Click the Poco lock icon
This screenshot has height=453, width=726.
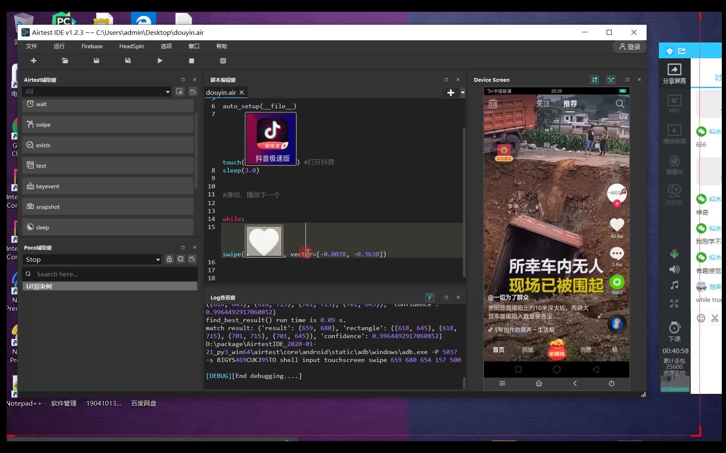click(x=169, y=259)
